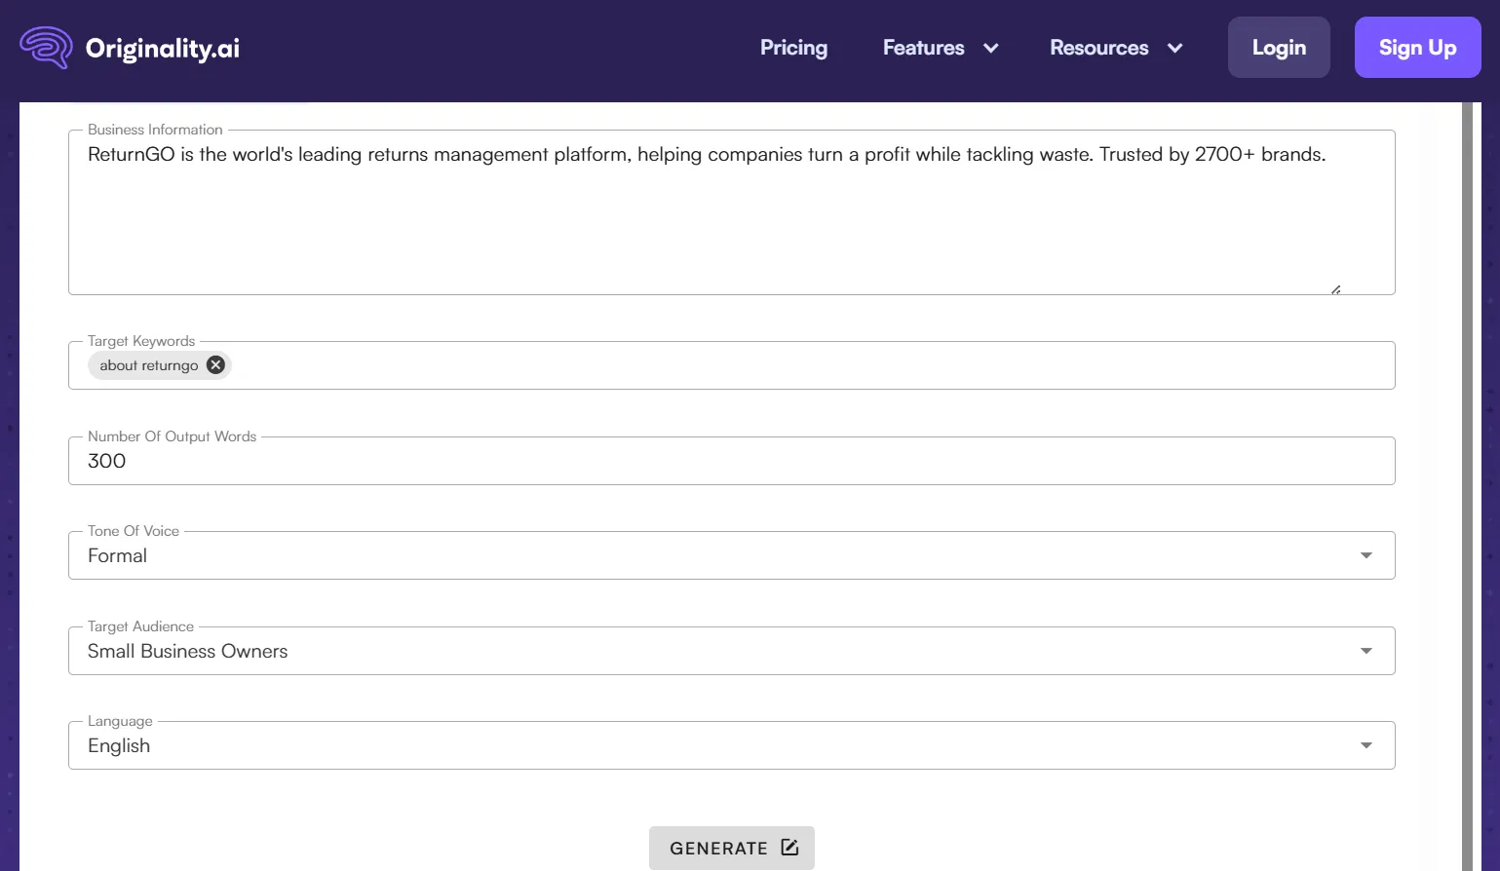Image resolution: width=1500 pixels, height=871 pixels.
Task: Click the Small Business Owners dropdown arrow
Action: (1366, 651)
